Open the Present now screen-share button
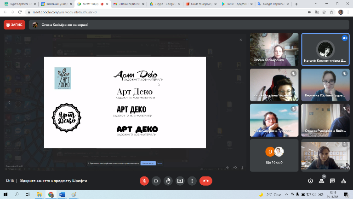353x199 pixels. (x=180, y=181)
